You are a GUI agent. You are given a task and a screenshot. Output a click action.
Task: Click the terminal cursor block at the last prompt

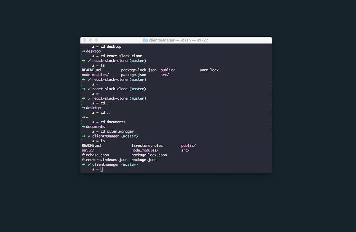[x=101, y=169]
